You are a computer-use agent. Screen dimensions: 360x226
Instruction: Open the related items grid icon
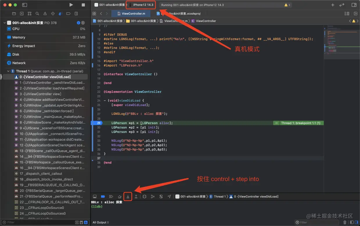pyautogui.click(x=94, y=14)
